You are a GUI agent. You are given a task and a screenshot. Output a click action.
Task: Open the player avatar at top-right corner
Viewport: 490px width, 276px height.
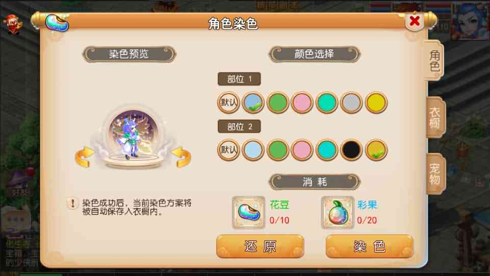[x=470, y=21]
